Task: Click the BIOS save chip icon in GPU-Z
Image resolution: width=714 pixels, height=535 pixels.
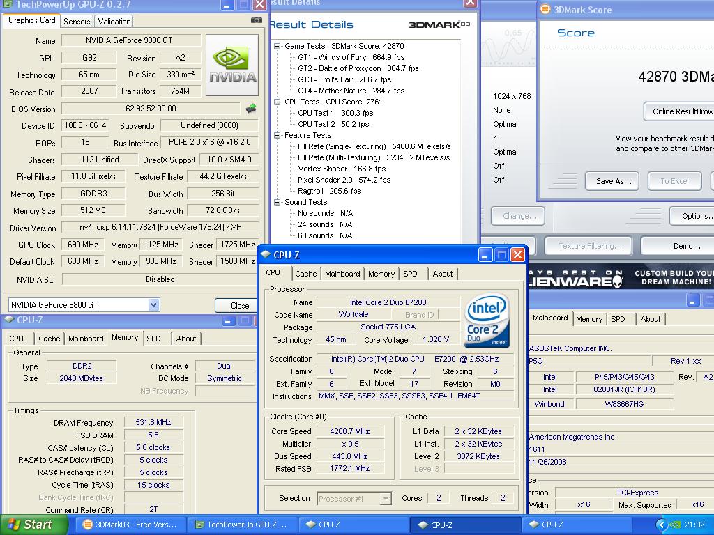Action: 251,109
